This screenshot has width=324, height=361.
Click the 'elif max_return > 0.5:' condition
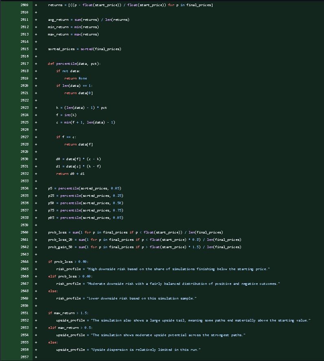(70, 328)
